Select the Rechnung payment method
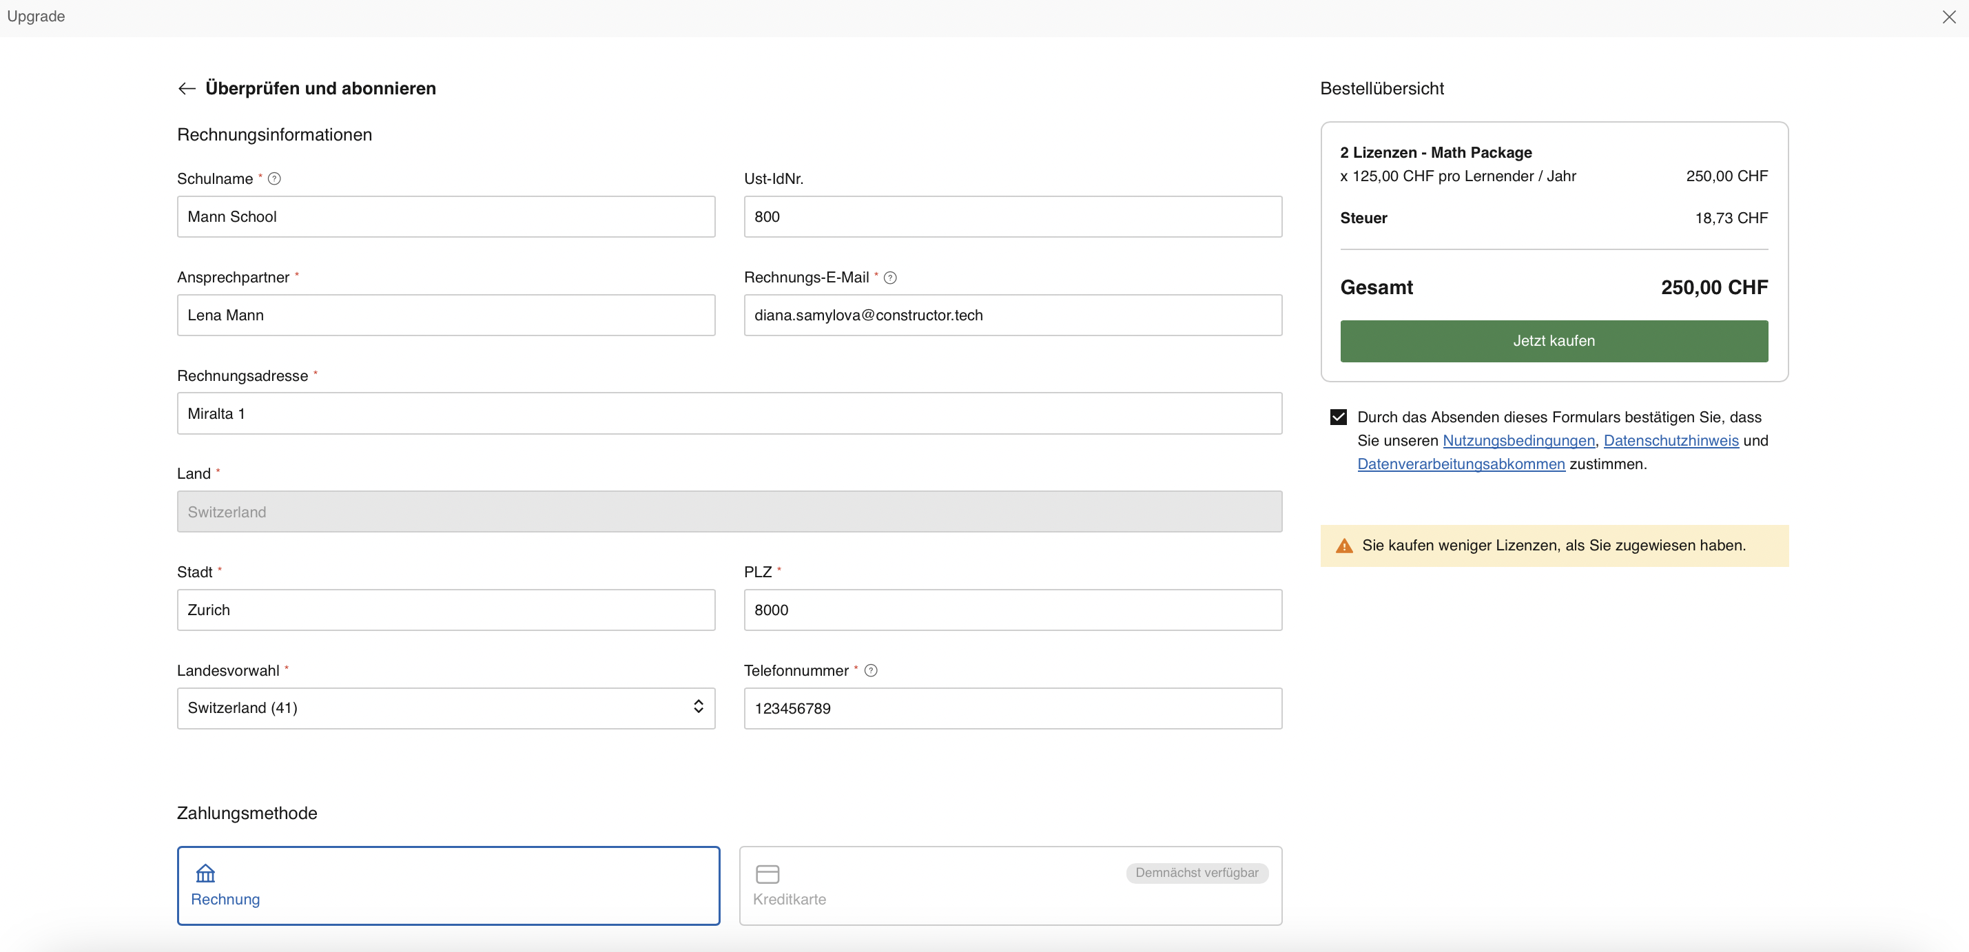 448,886
